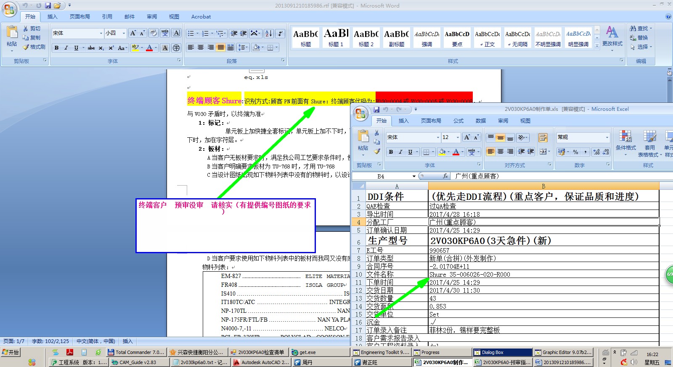Click 替换 (Replace) in Word
The image size is (673, 367).
(639, 38)
